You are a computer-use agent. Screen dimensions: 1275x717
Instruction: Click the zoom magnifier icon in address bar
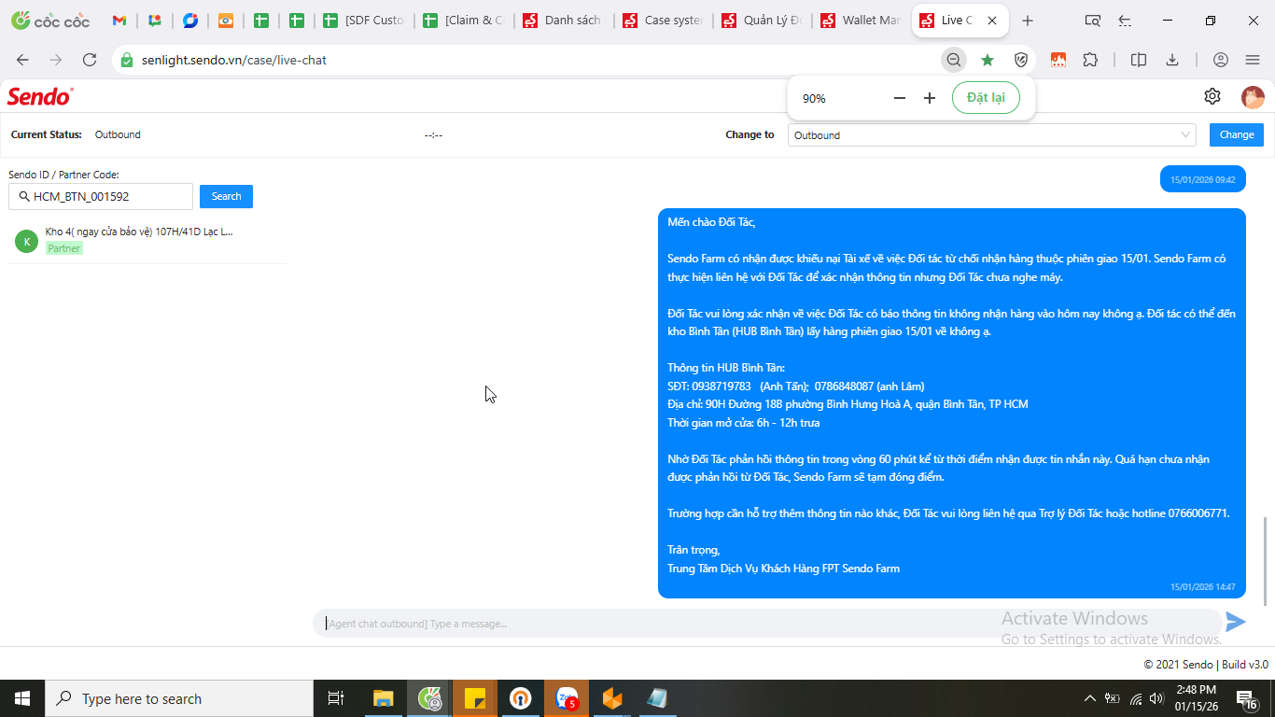point(953,60)
